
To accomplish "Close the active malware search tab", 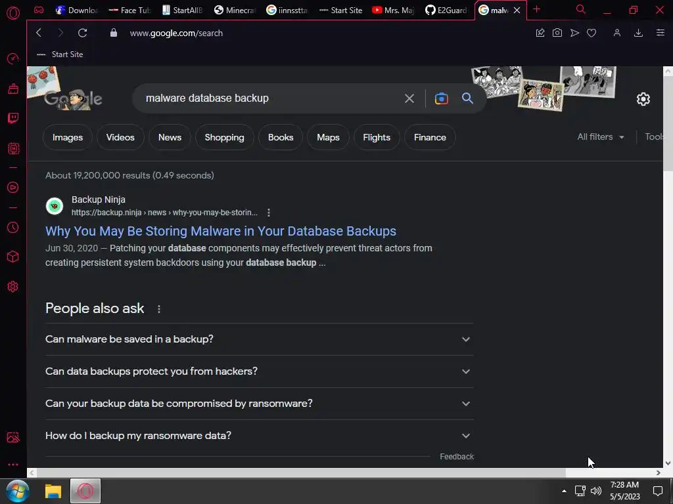I will [517, 10].
